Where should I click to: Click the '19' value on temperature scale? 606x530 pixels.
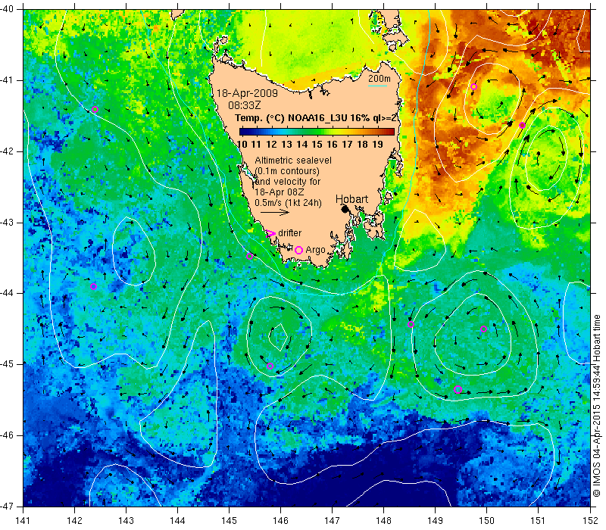click(377, 145)
